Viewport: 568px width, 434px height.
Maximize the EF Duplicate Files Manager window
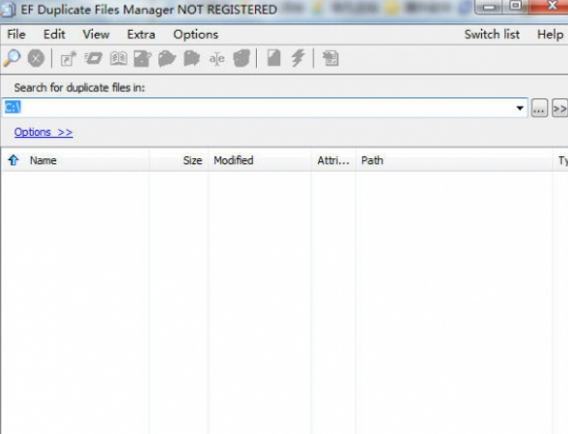(516, 6)
